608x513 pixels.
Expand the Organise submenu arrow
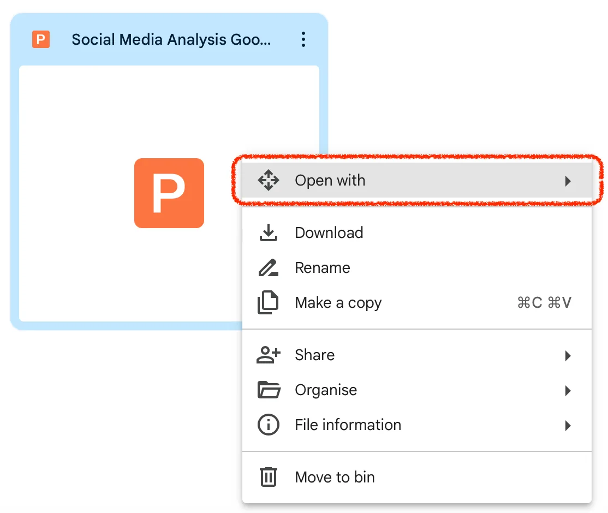coord(568,390)
